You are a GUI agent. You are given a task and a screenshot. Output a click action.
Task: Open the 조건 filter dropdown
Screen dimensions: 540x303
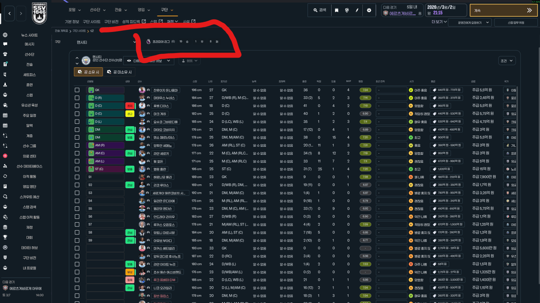tap(507, 61)
